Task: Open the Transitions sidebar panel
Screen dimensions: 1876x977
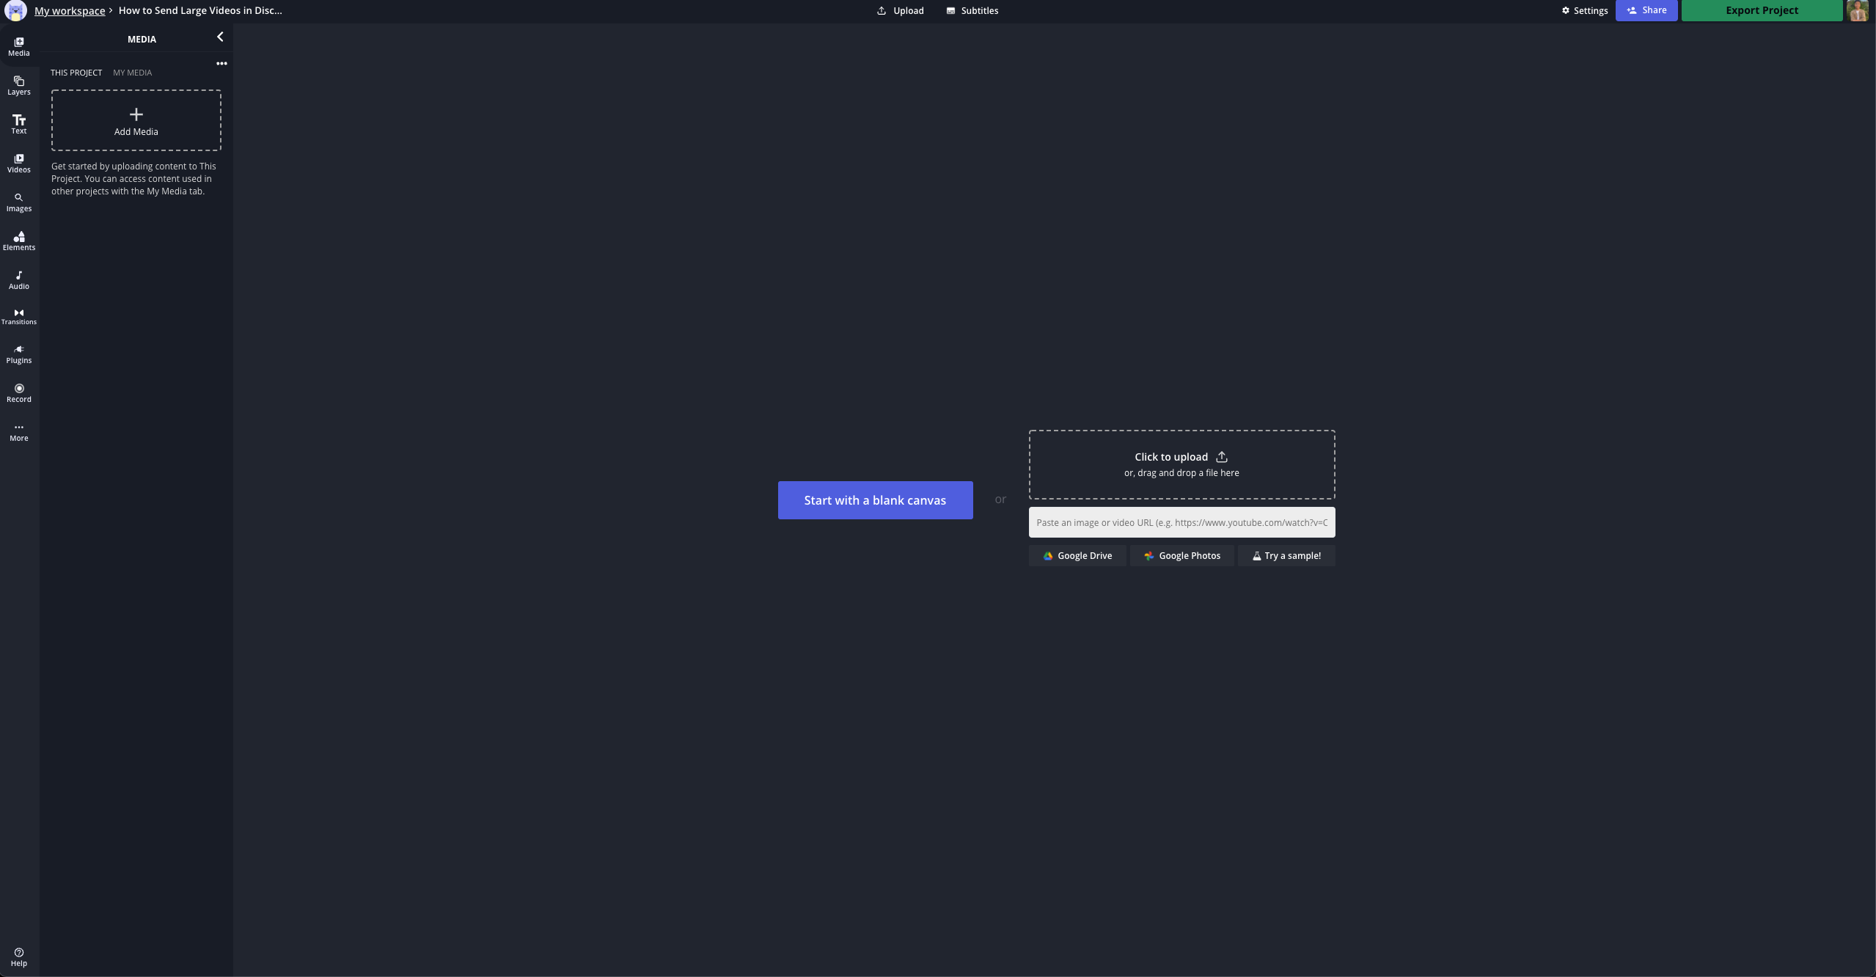Action: pos(19,316)
